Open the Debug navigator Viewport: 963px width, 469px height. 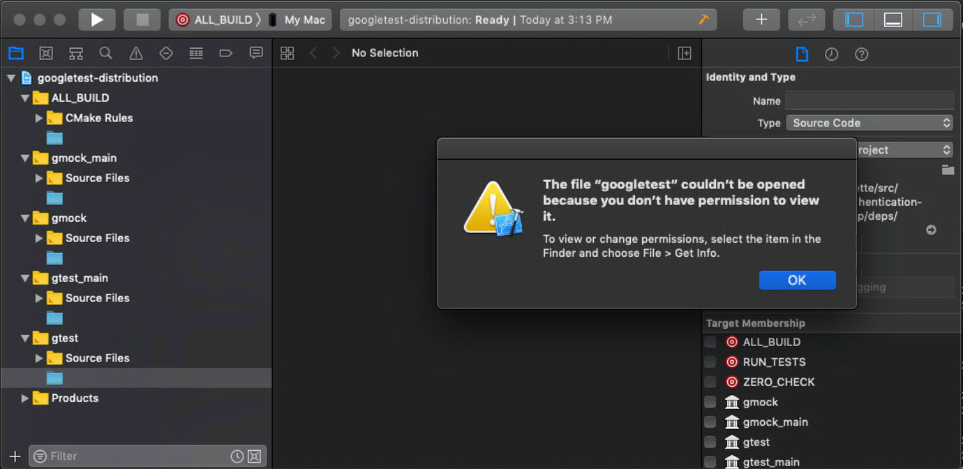tap(196, 53)
